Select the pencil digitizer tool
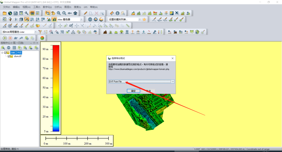 pos(85,13)
